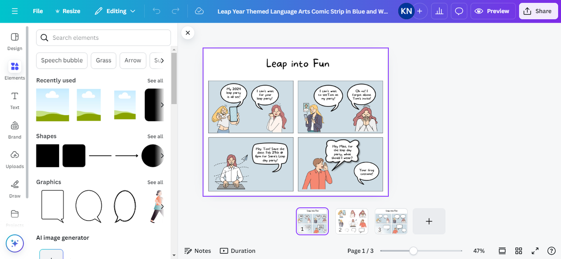561x259 pixels.
Task: Insert the rectangular speech bubble graphic
Action: (x=53, y=206)
